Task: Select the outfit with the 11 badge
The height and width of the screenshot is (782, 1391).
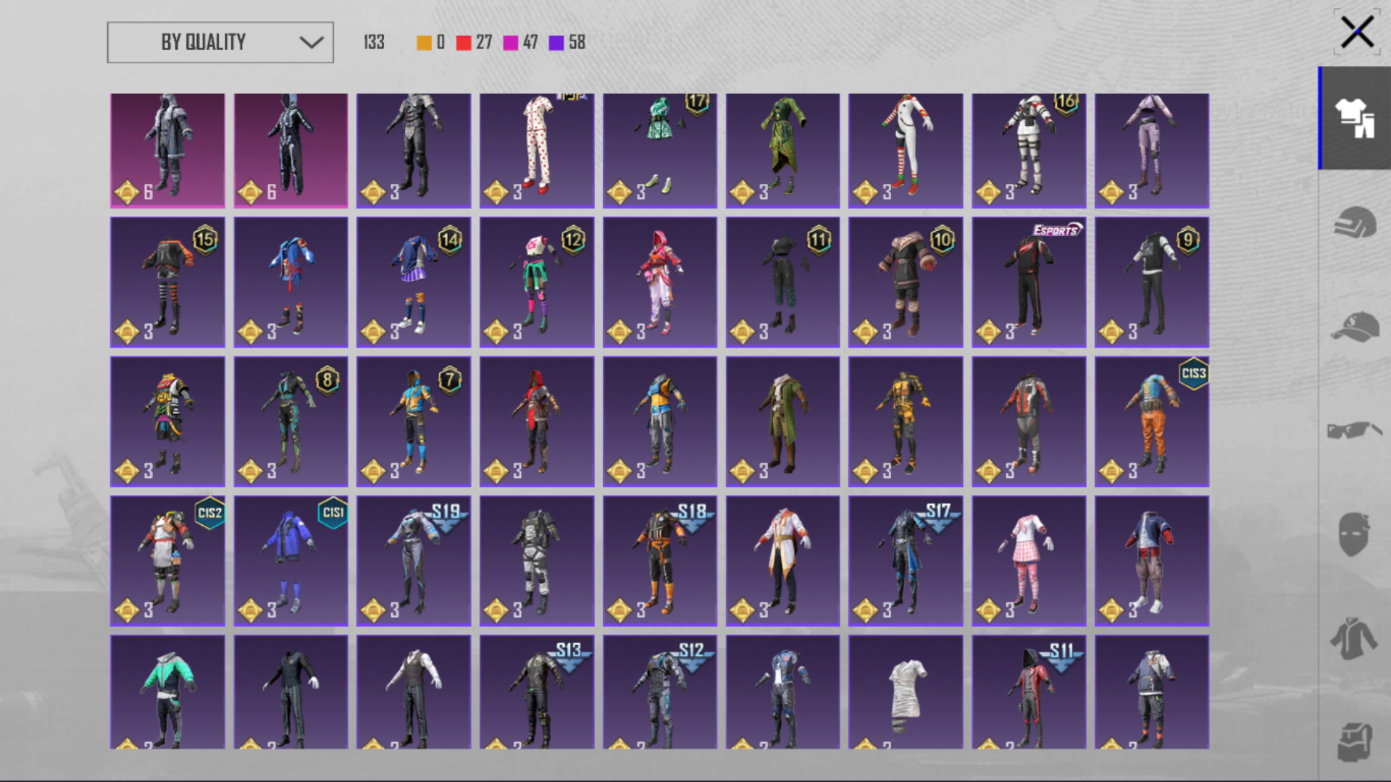Action: pos(782,282)
